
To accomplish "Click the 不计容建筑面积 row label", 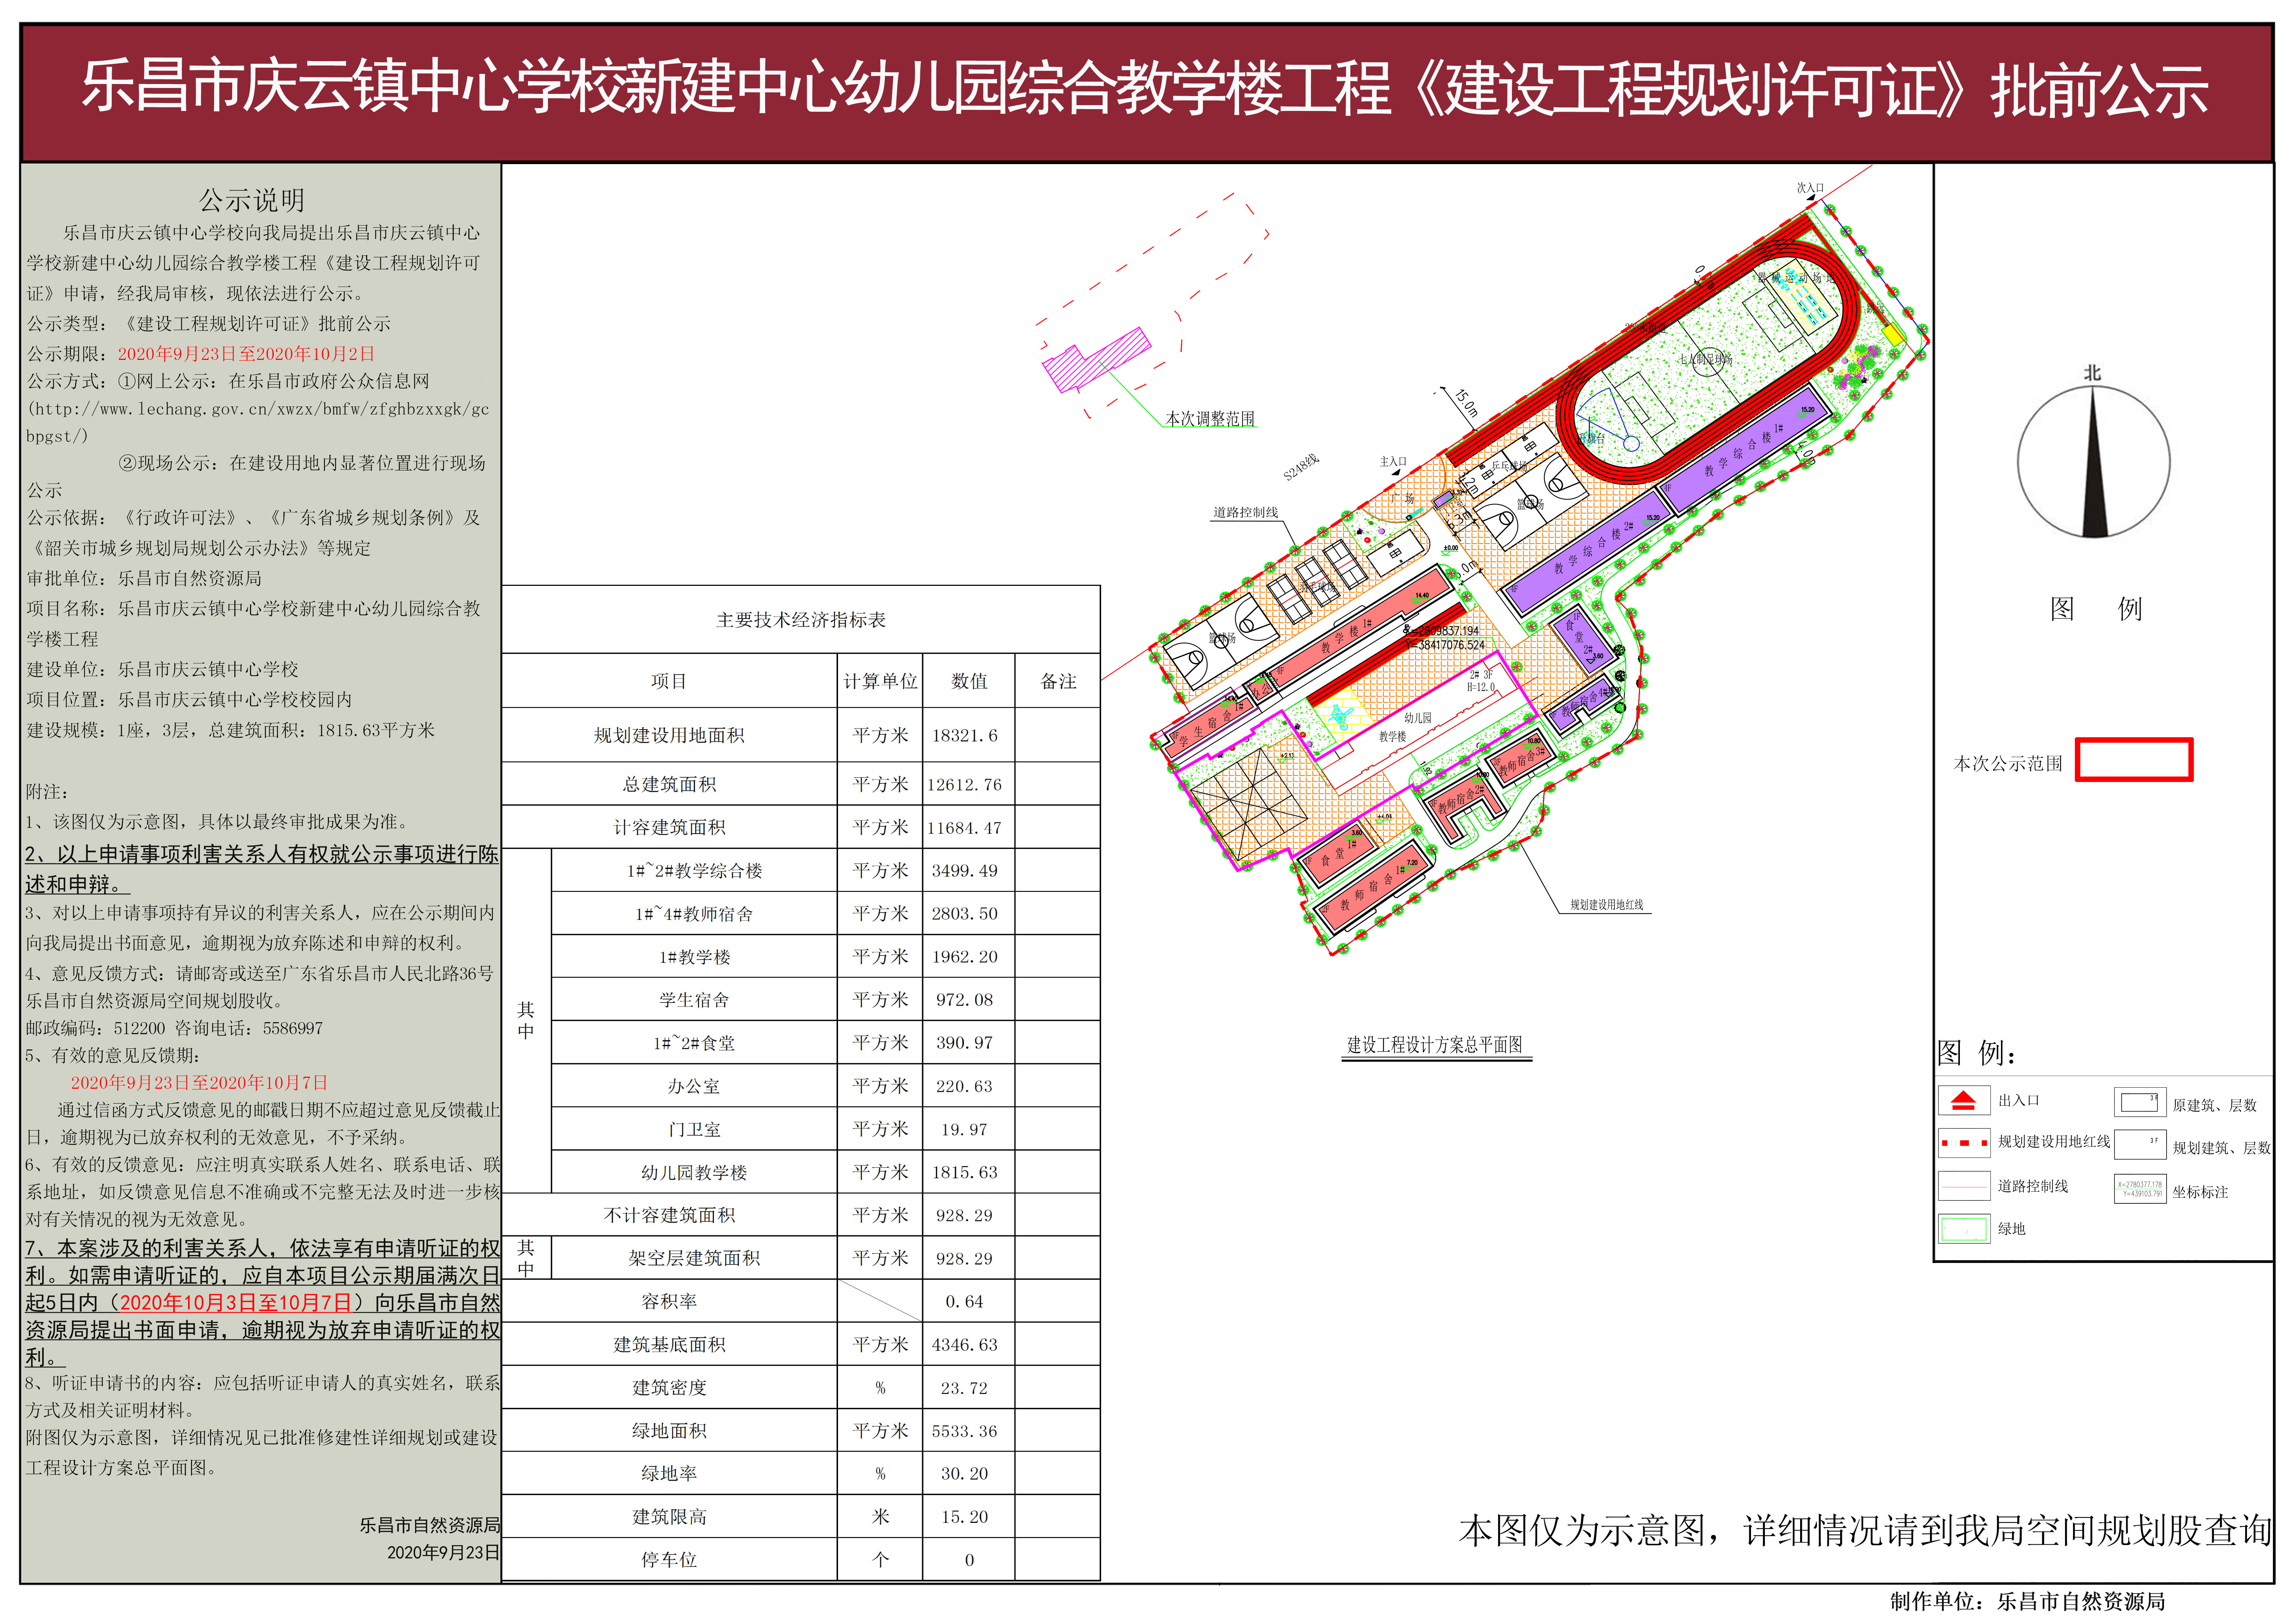I will [x=669, y=1215].
